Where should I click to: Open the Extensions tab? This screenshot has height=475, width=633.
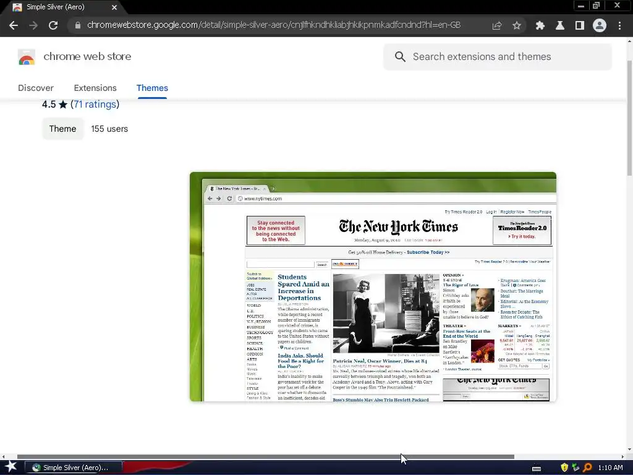click(x=95, y=88)
